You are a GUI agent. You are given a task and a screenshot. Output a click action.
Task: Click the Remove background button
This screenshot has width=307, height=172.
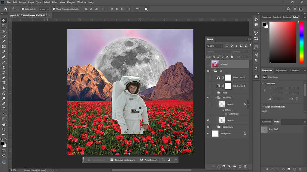123,160
